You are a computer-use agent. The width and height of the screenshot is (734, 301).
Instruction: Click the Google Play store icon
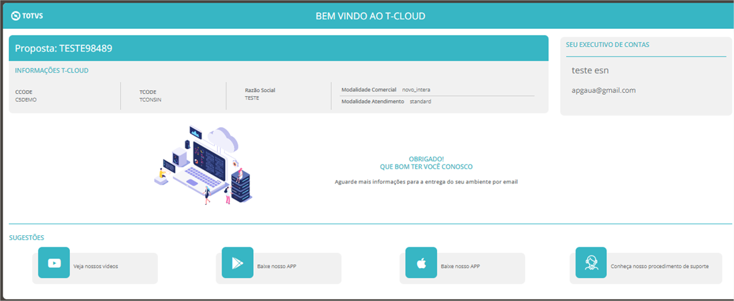(x=237, y=263)
